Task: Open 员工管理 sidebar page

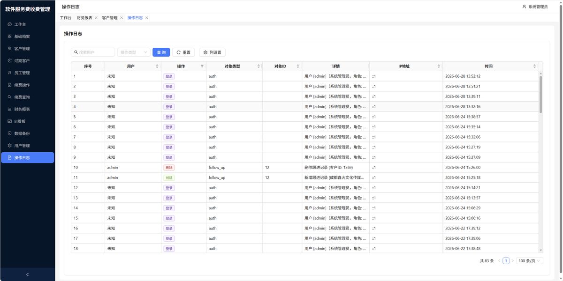Action: [27, 73]
